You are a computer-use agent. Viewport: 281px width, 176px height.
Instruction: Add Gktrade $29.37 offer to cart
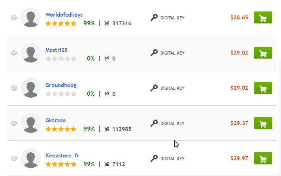click(263, 123)
